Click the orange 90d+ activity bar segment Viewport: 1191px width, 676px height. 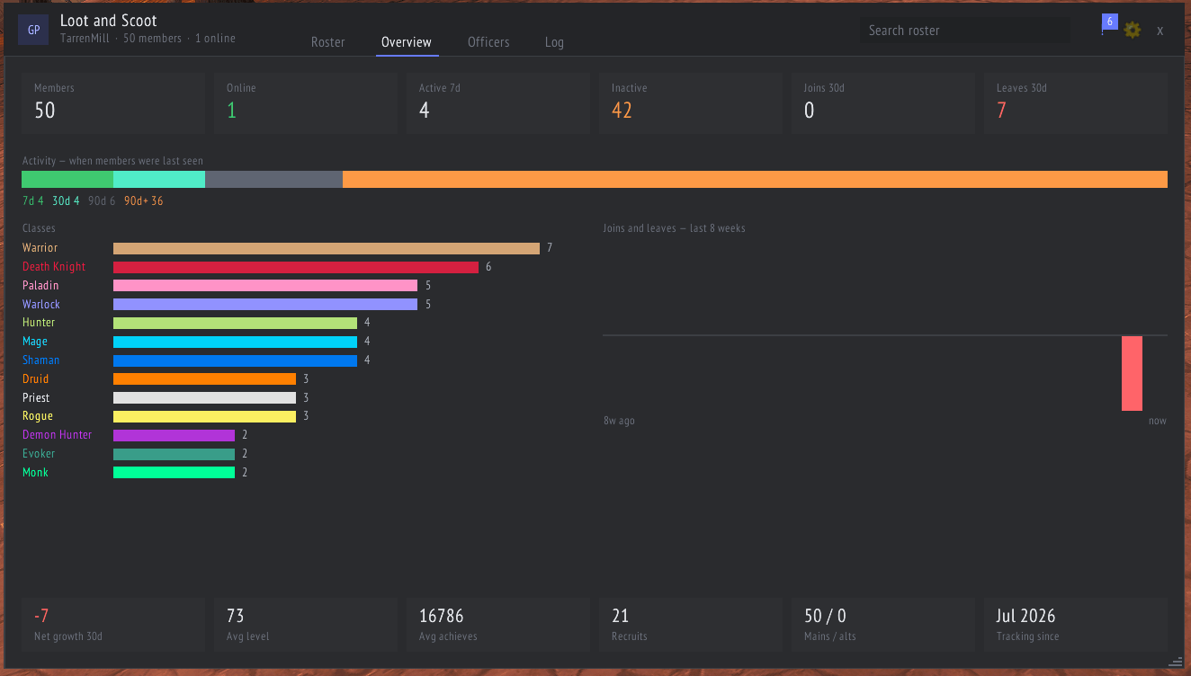pos(755,179)
